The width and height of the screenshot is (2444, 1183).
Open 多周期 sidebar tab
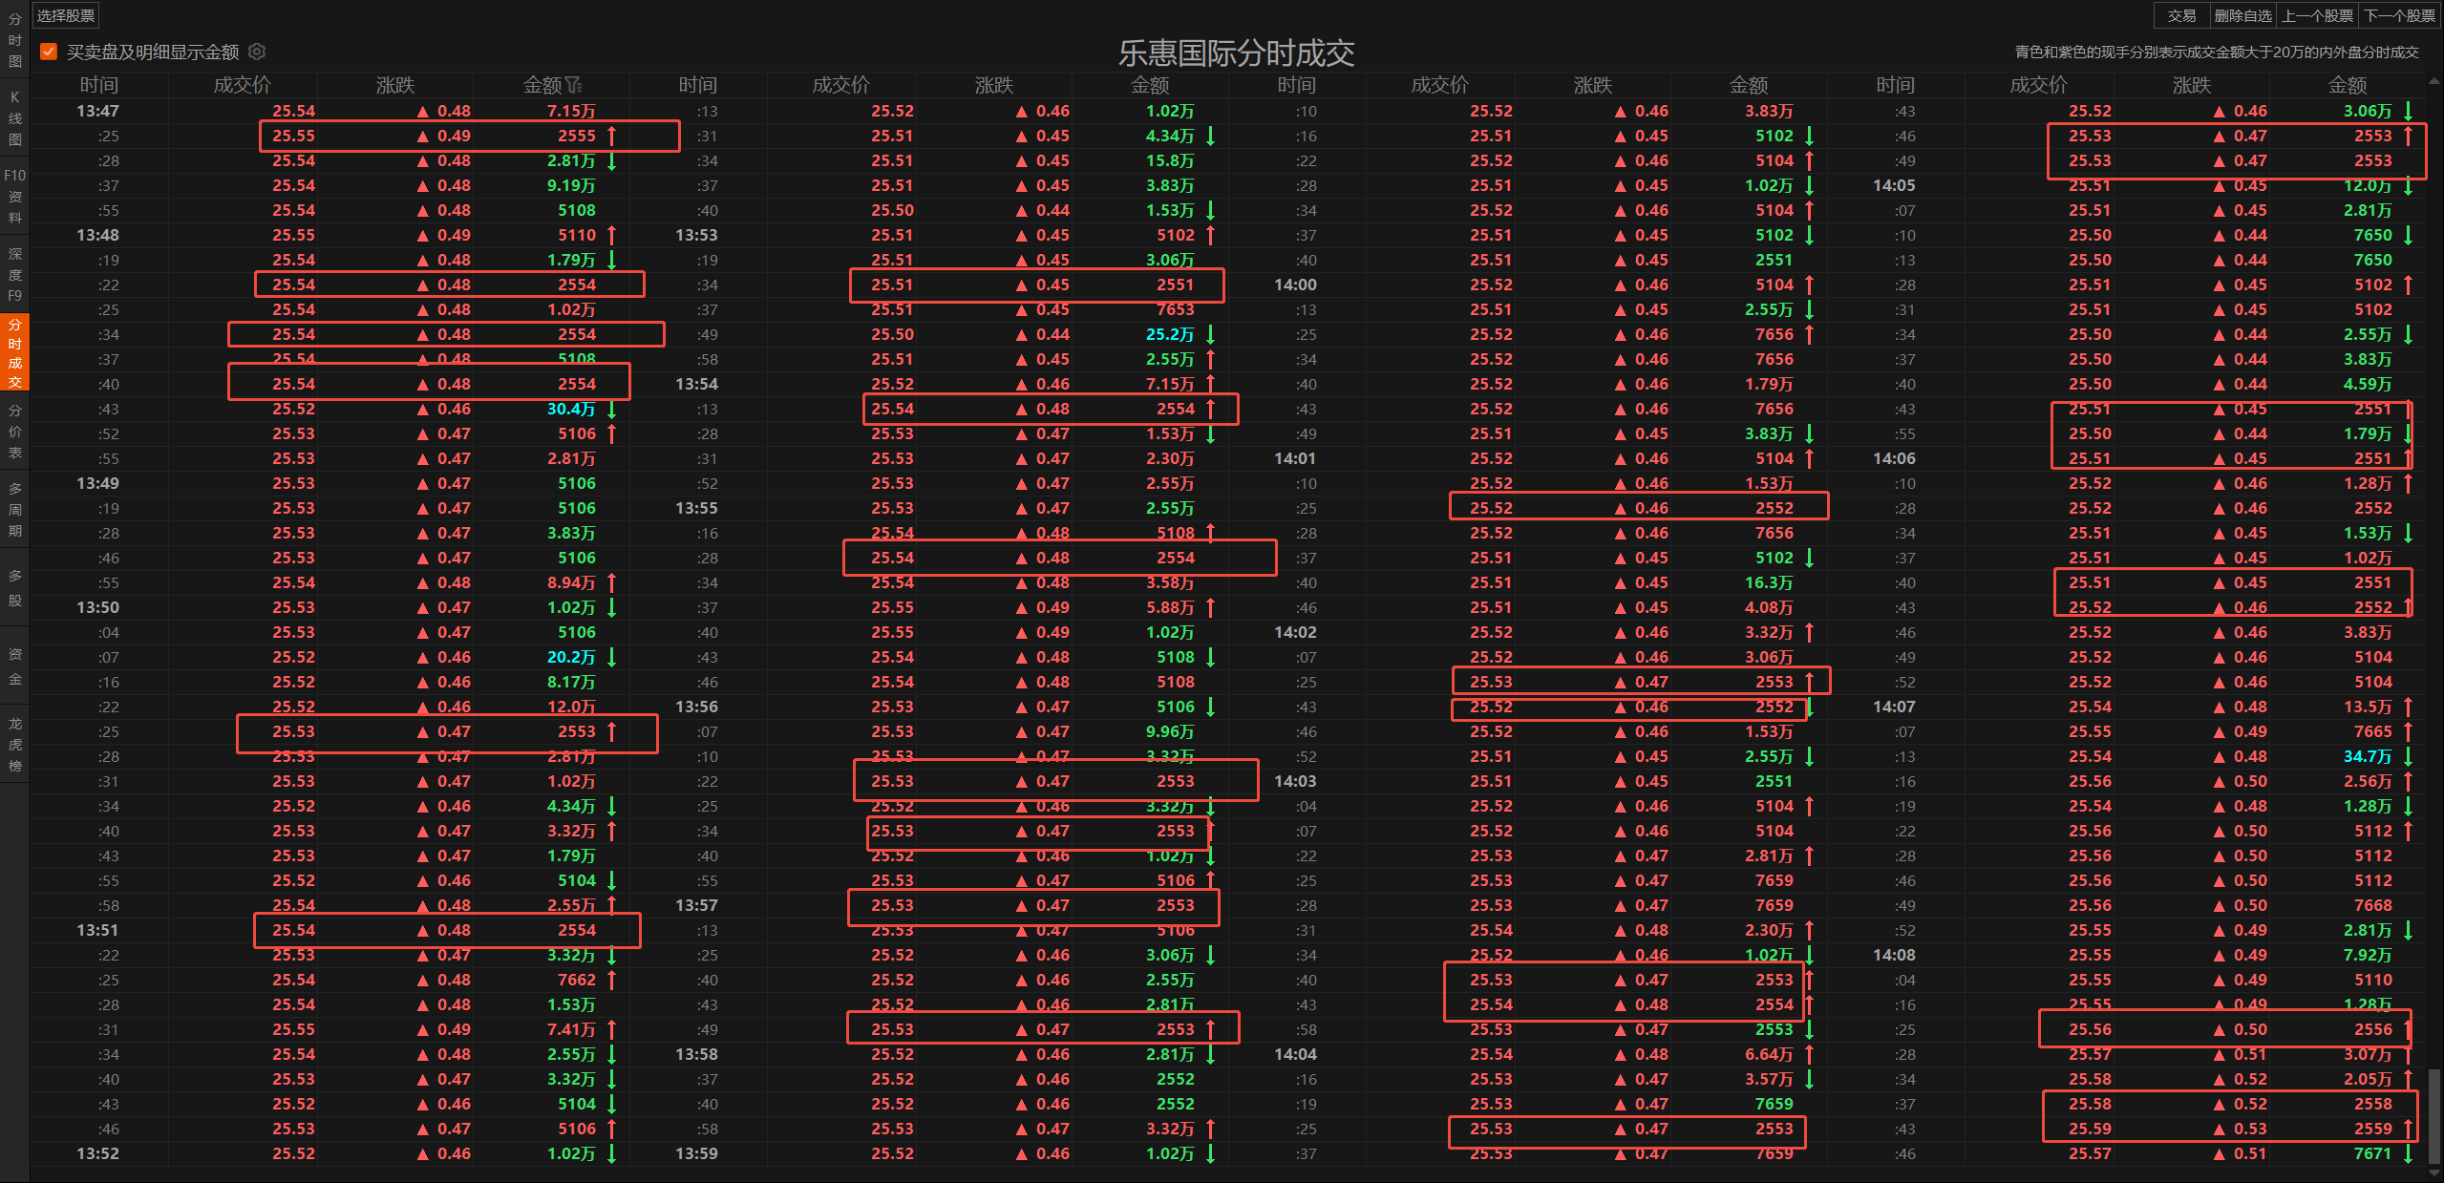point(14,509)
